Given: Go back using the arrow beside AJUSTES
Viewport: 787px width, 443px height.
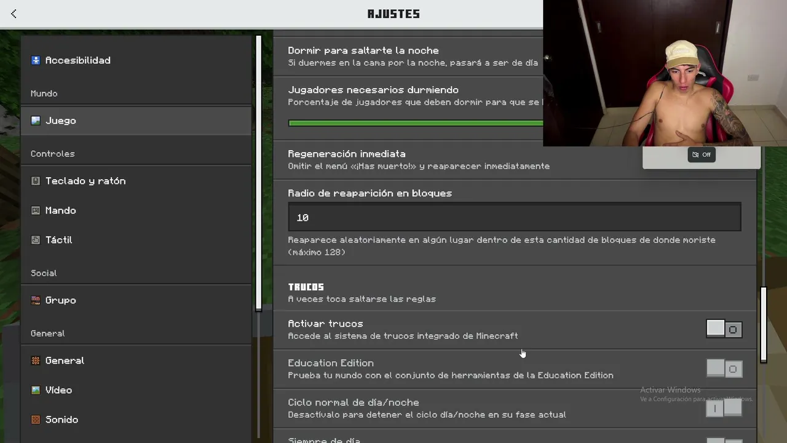Looking at the screenshot, I should click(x=14, y=14).
